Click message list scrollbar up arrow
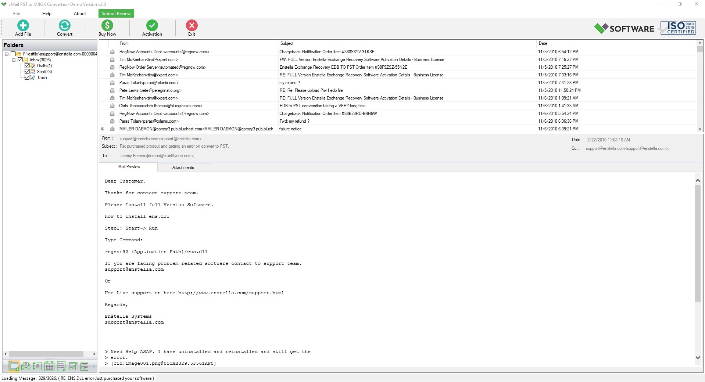705x382 pixels. [x=700, y=43]
